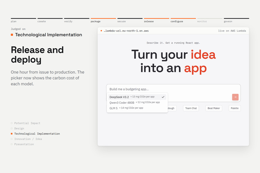Select Presentation criterion in list
Screen dimensions: 260x173
(22, 144)
